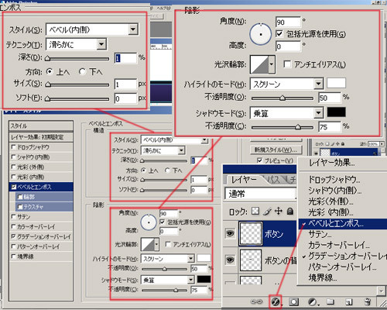Hide the ボタンの背 layer with its eye icon
The height and width of the screenshot is (310, 387).
pyautogui.click(x=230, y=260)
